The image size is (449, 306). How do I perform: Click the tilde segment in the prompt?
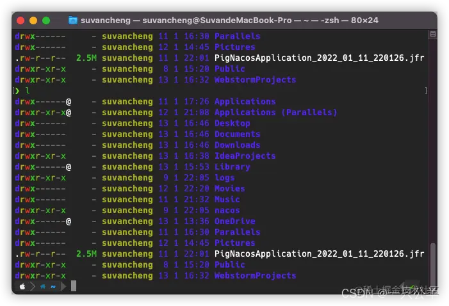point(53,286)
